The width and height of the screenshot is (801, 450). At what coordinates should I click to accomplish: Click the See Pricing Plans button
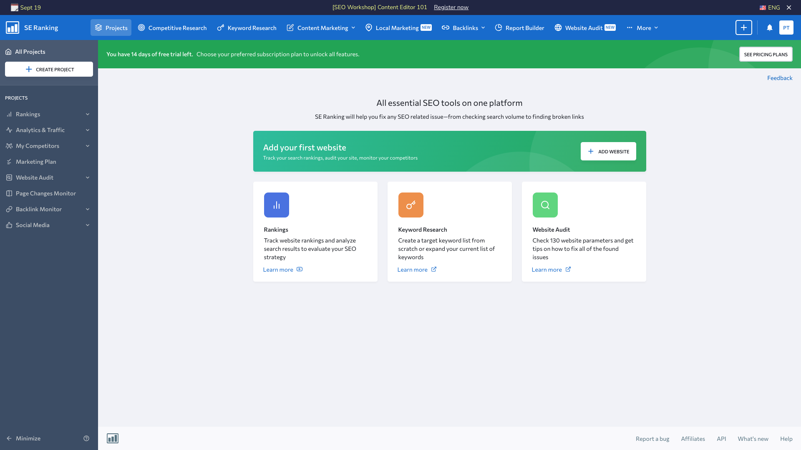766,55
